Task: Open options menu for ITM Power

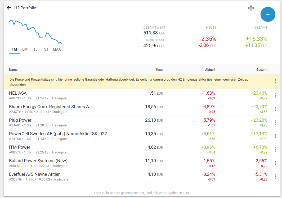Action: tap(275, 149)
